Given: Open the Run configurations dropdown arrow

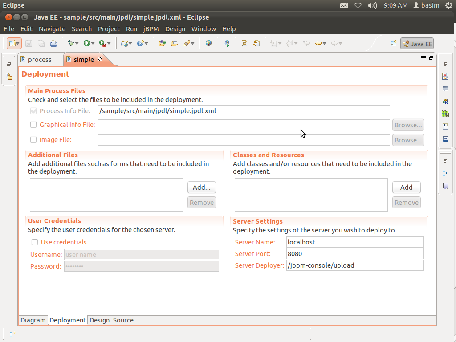Looking at the screenshot, I should tap(93, 44).
